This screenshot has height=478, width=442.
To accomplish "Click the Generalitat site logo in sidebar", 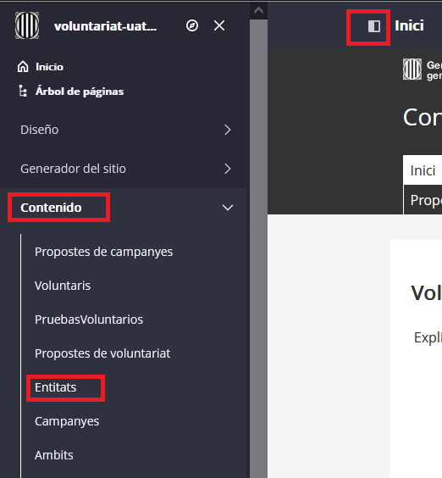I will pyautogui.click(x=27, y=25).
